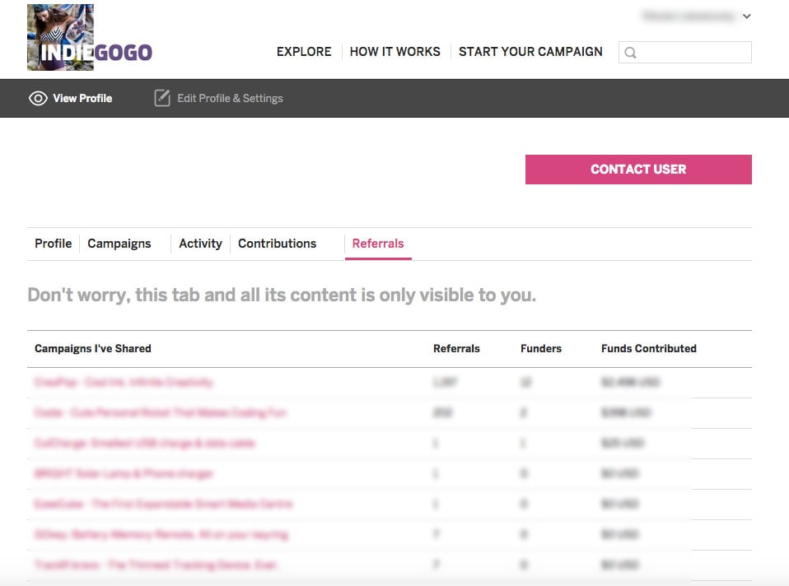The height and width of the screenshot is (586, 789).
Task: Open the first shared campaign link
Action: pyautogui.click(x=124, y=383)
